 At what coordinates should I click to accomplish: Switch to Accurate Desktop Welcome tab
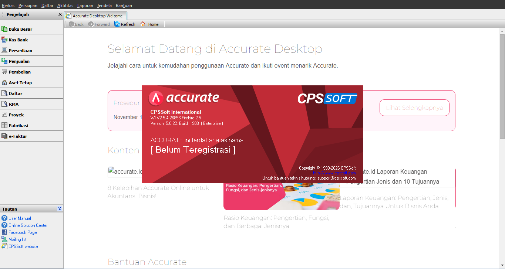coord(97,16)
